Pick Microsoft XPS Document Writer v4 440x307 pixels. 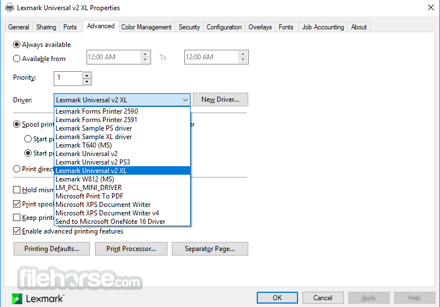click(x=122, y=213)
